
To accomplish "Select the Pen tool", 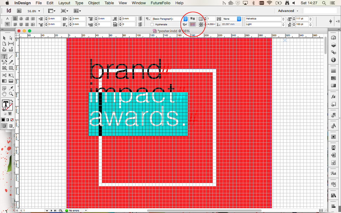I will click(x=4, y=62).
